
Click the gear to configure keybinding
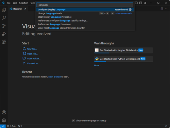(130, 10)
